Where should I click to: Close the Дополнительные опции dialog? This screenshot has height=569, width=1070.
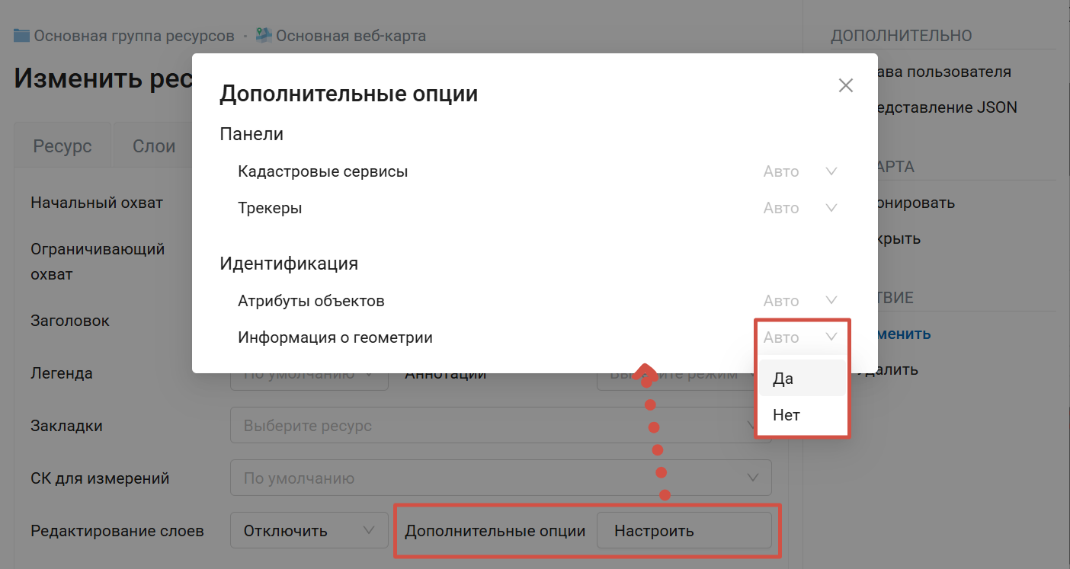click(845, 85)
